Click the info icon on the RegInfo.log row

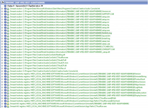(5, 33)
